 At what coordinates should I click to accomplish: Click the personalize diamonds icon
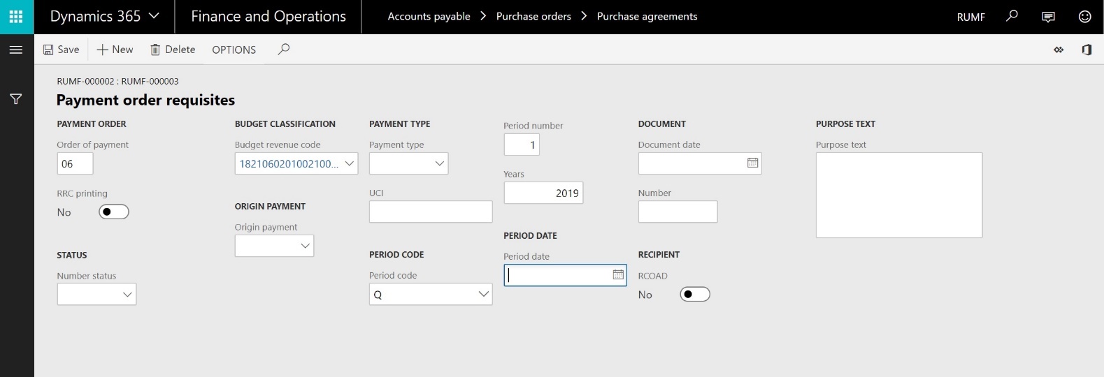click(x=1059, y=50)
